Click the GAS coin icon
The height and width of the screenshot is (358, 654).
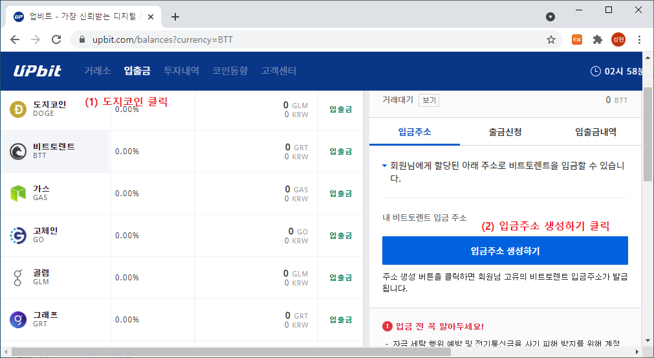tap(18, 193)
